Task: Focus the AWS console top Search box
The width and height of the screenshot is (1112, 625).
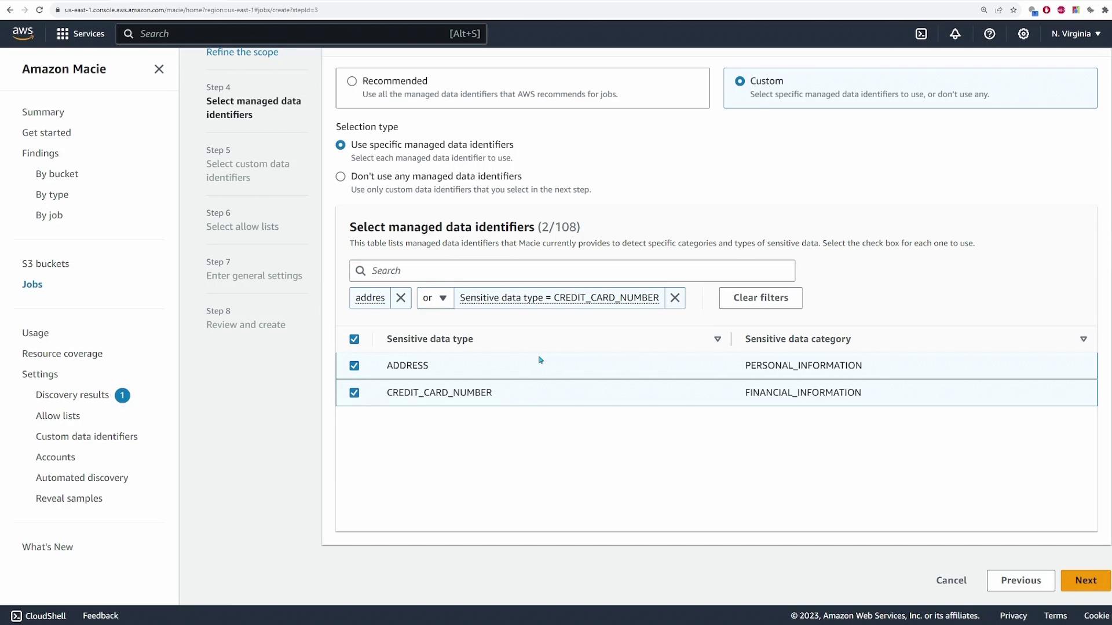Action: 301,34
